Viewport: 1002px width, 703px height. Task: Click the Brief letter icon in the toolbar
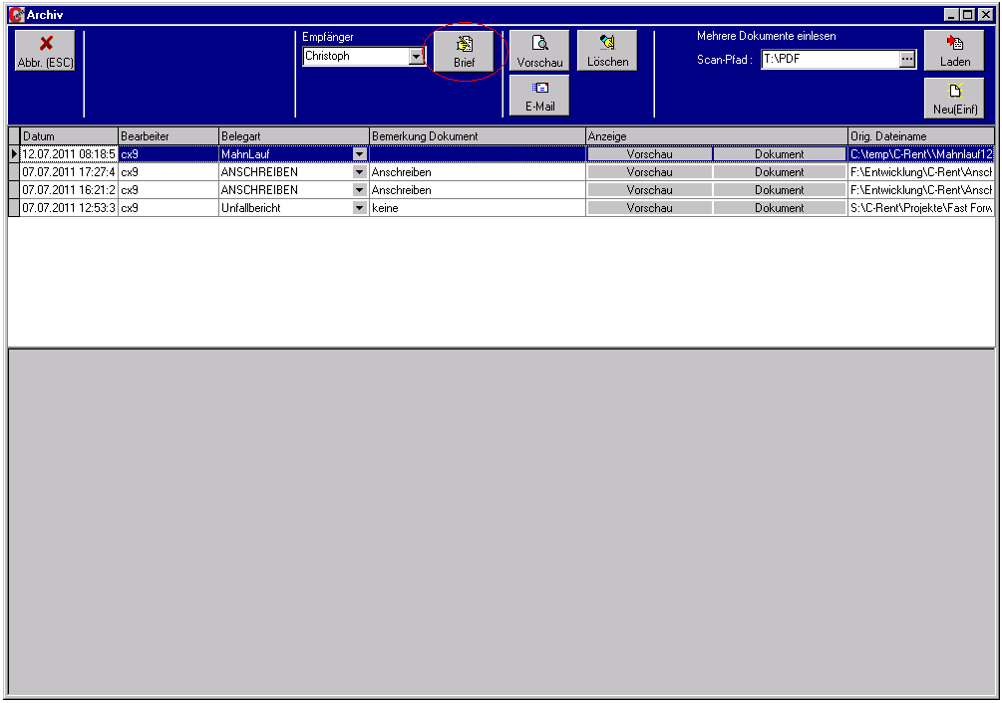(463, 48)
